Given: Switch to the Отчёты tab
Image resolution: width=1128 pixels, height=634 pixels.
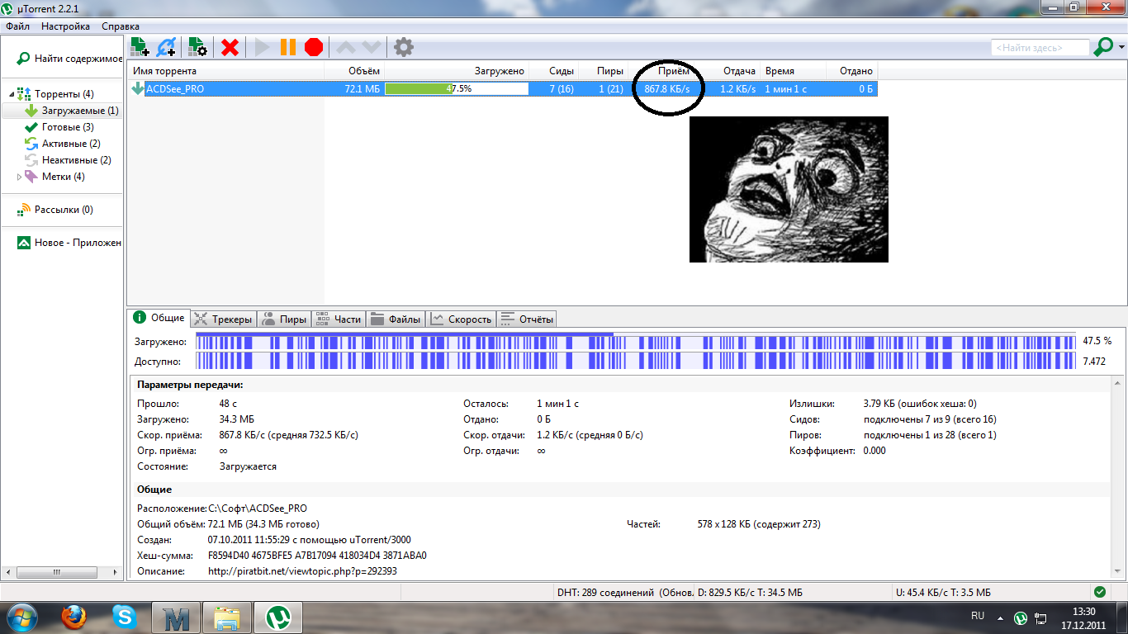Looking at the screenshot, I should (x=527, y=319).
